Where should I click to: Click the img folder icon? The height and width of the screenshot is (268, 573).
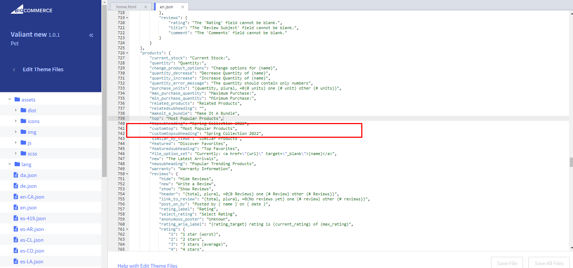tap(23, 132)
